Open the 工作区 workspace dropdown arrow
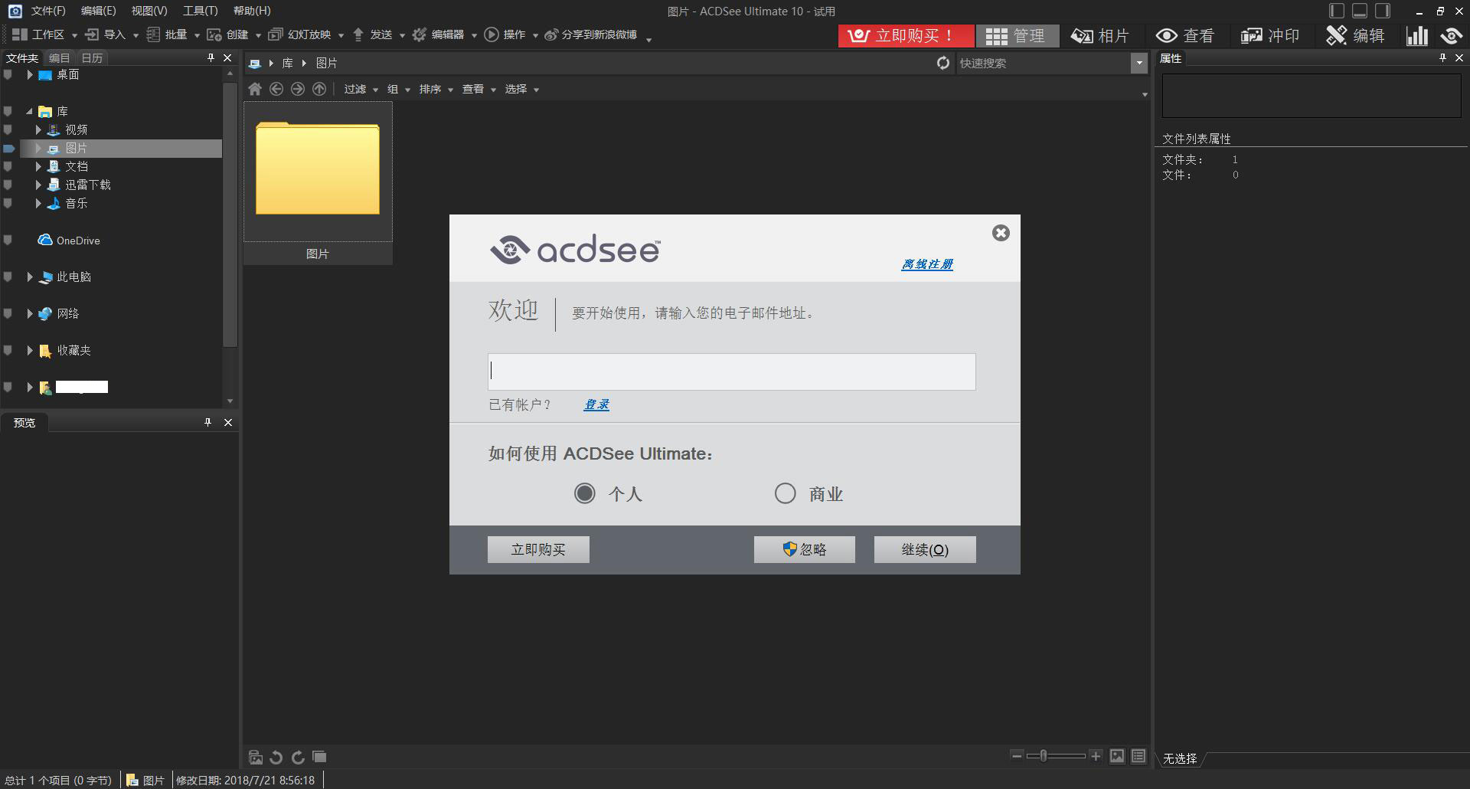1470x789 pixels. [x=74, y=35]
